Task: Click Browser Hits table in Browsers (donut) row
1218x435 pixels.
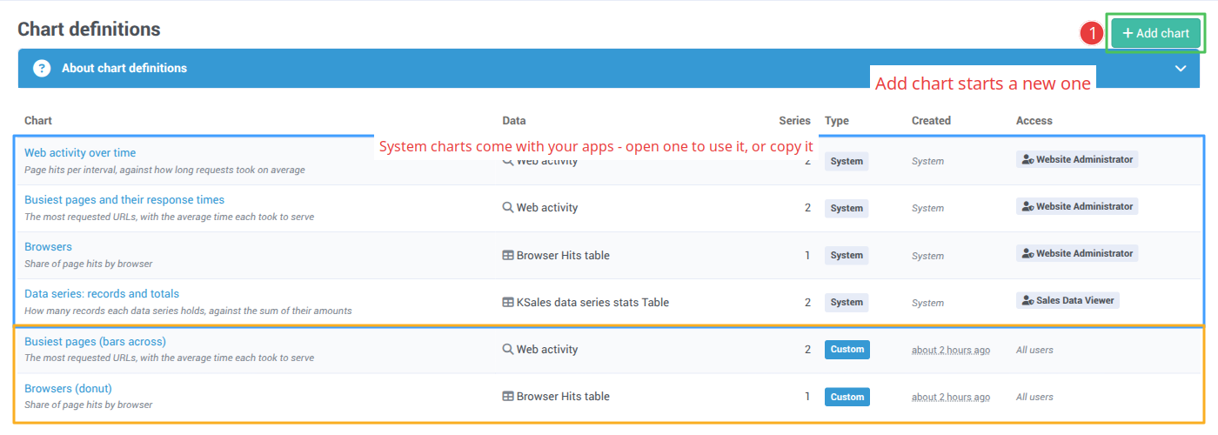Action: [563, 396]
